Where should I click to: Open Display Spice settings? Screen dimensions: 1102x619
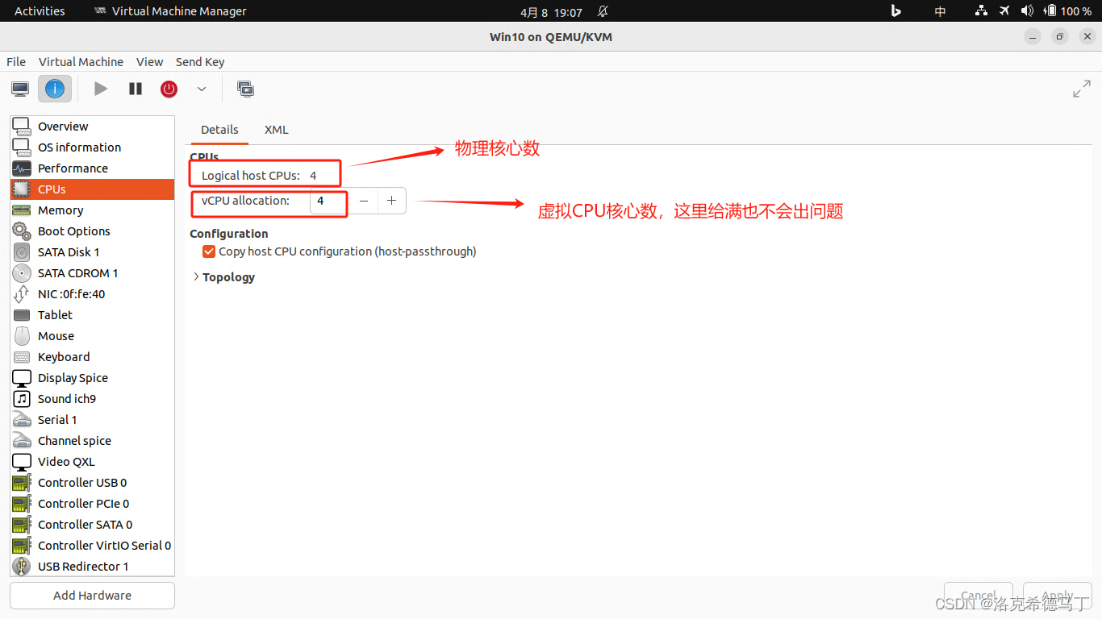click(92, 378)
